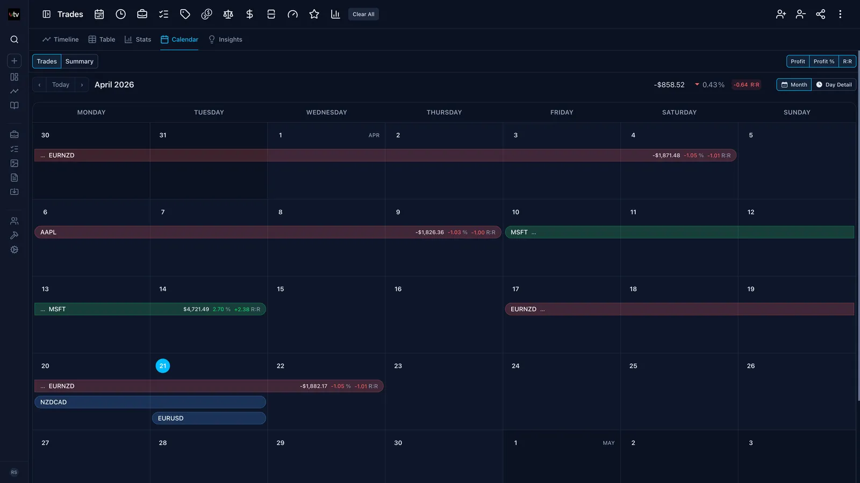Open the dollar sign profit filter
Image resolution: width=860 pixels, height=483 pixels.
[249, 14]
